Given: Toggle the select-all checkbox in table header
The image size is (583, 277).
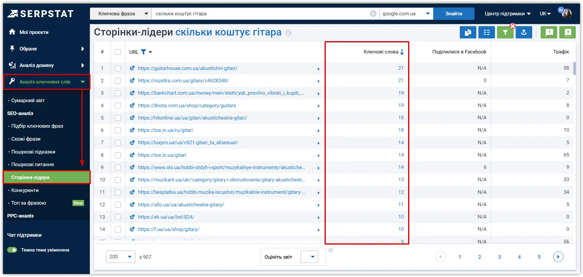Looking at the screenshot, I should (118, 52).
